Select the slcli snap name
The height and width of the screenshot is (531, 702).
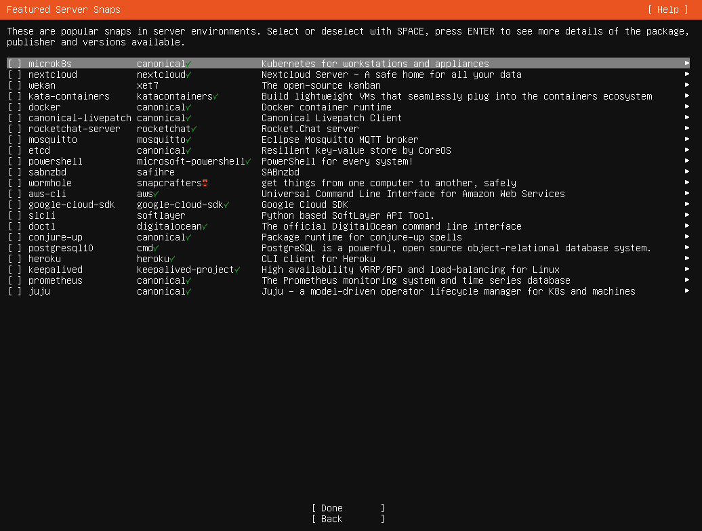point(41,215)
